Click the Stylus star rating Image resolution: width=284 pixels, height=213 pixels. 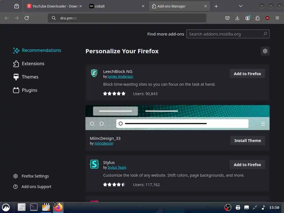114,184
